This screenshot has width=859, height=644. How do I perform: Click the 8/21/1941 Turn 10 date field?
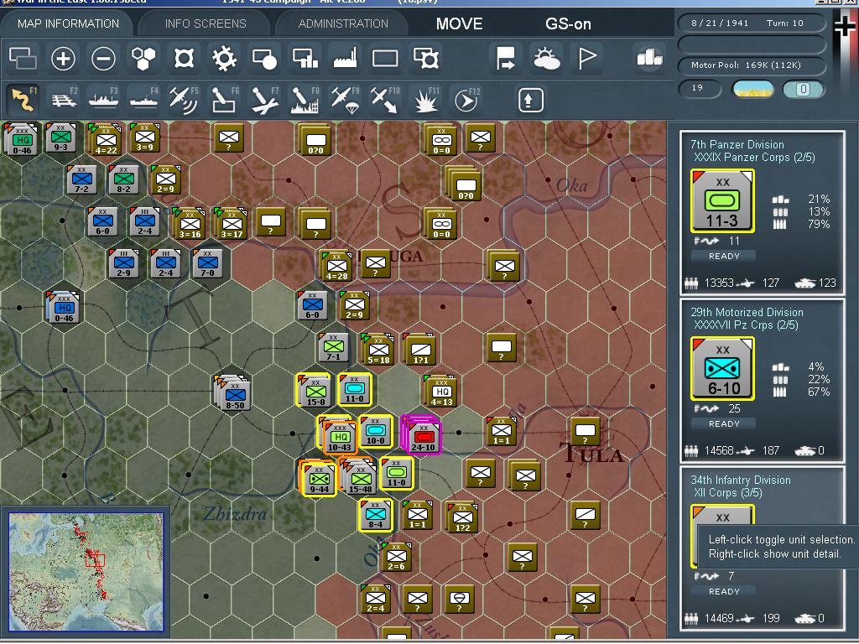pos(751,23)
